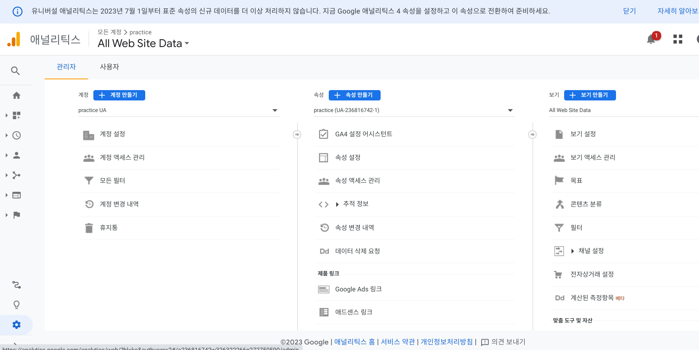This screenshot has width=699, height=350.
Task: Expand the Audience sidebar section arrow
Action: 6,155
